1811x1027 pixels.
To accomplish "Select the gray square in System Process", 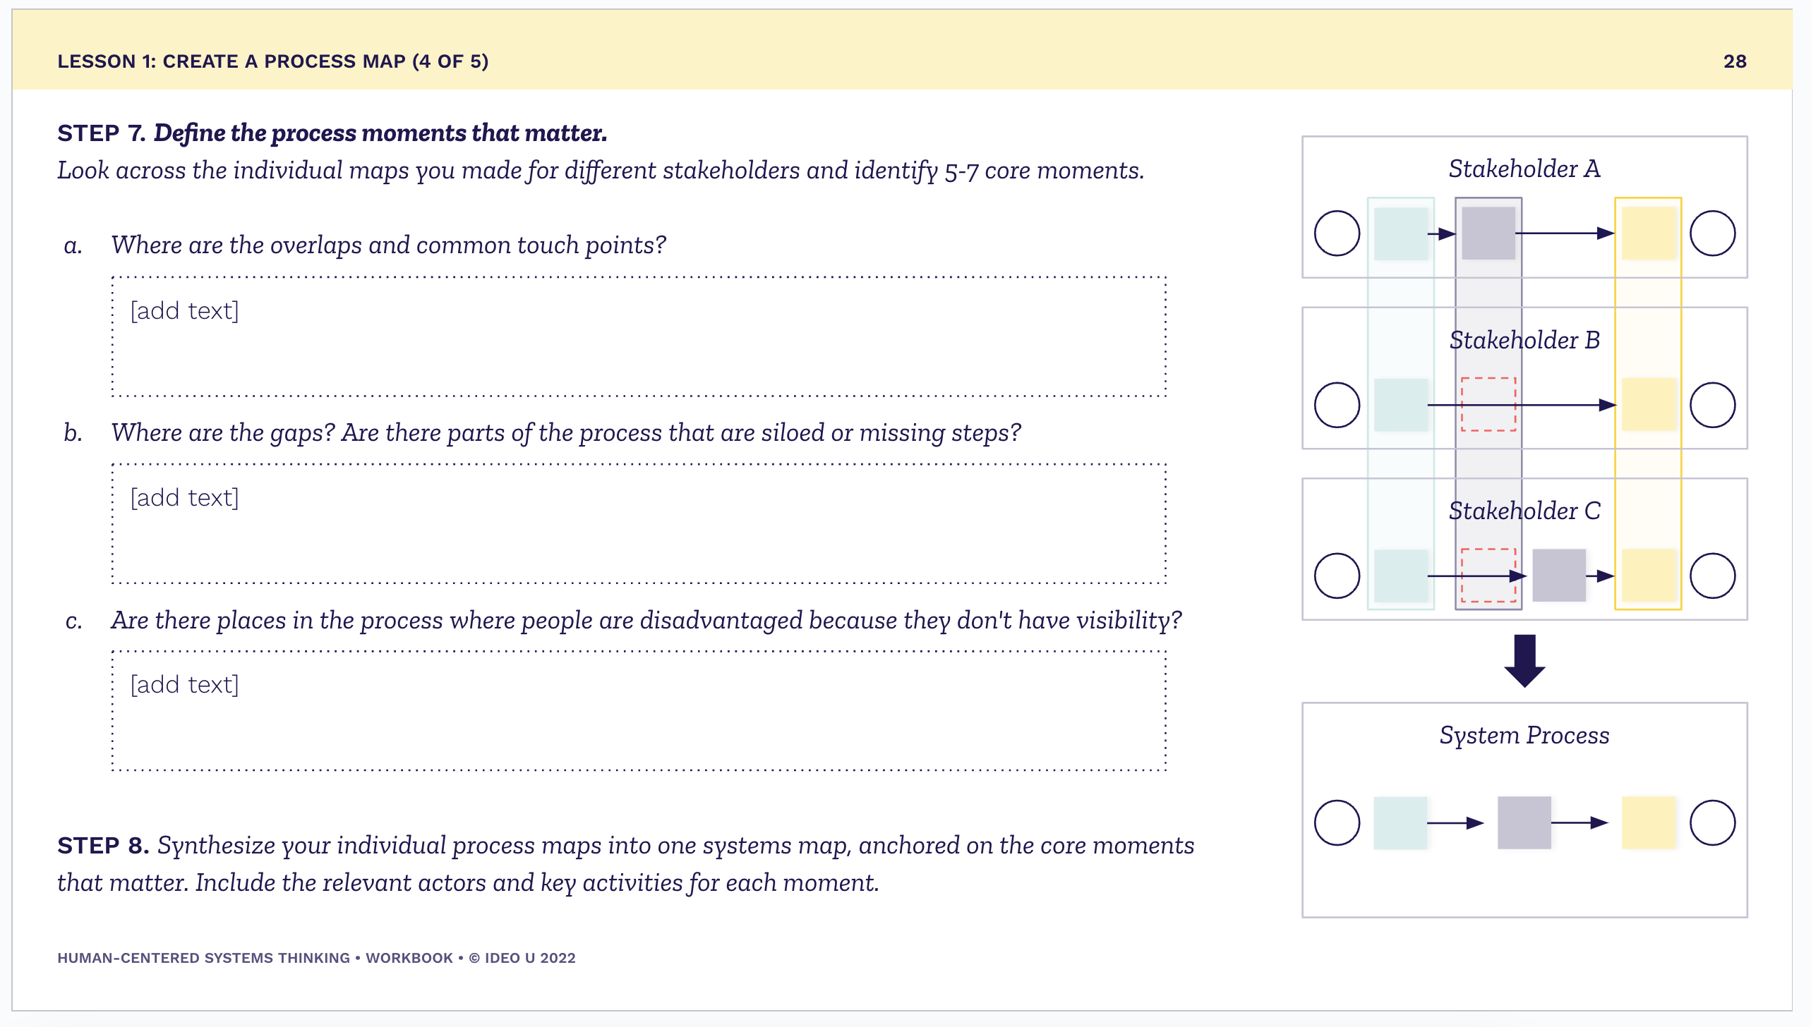I will click(1524, 822).
